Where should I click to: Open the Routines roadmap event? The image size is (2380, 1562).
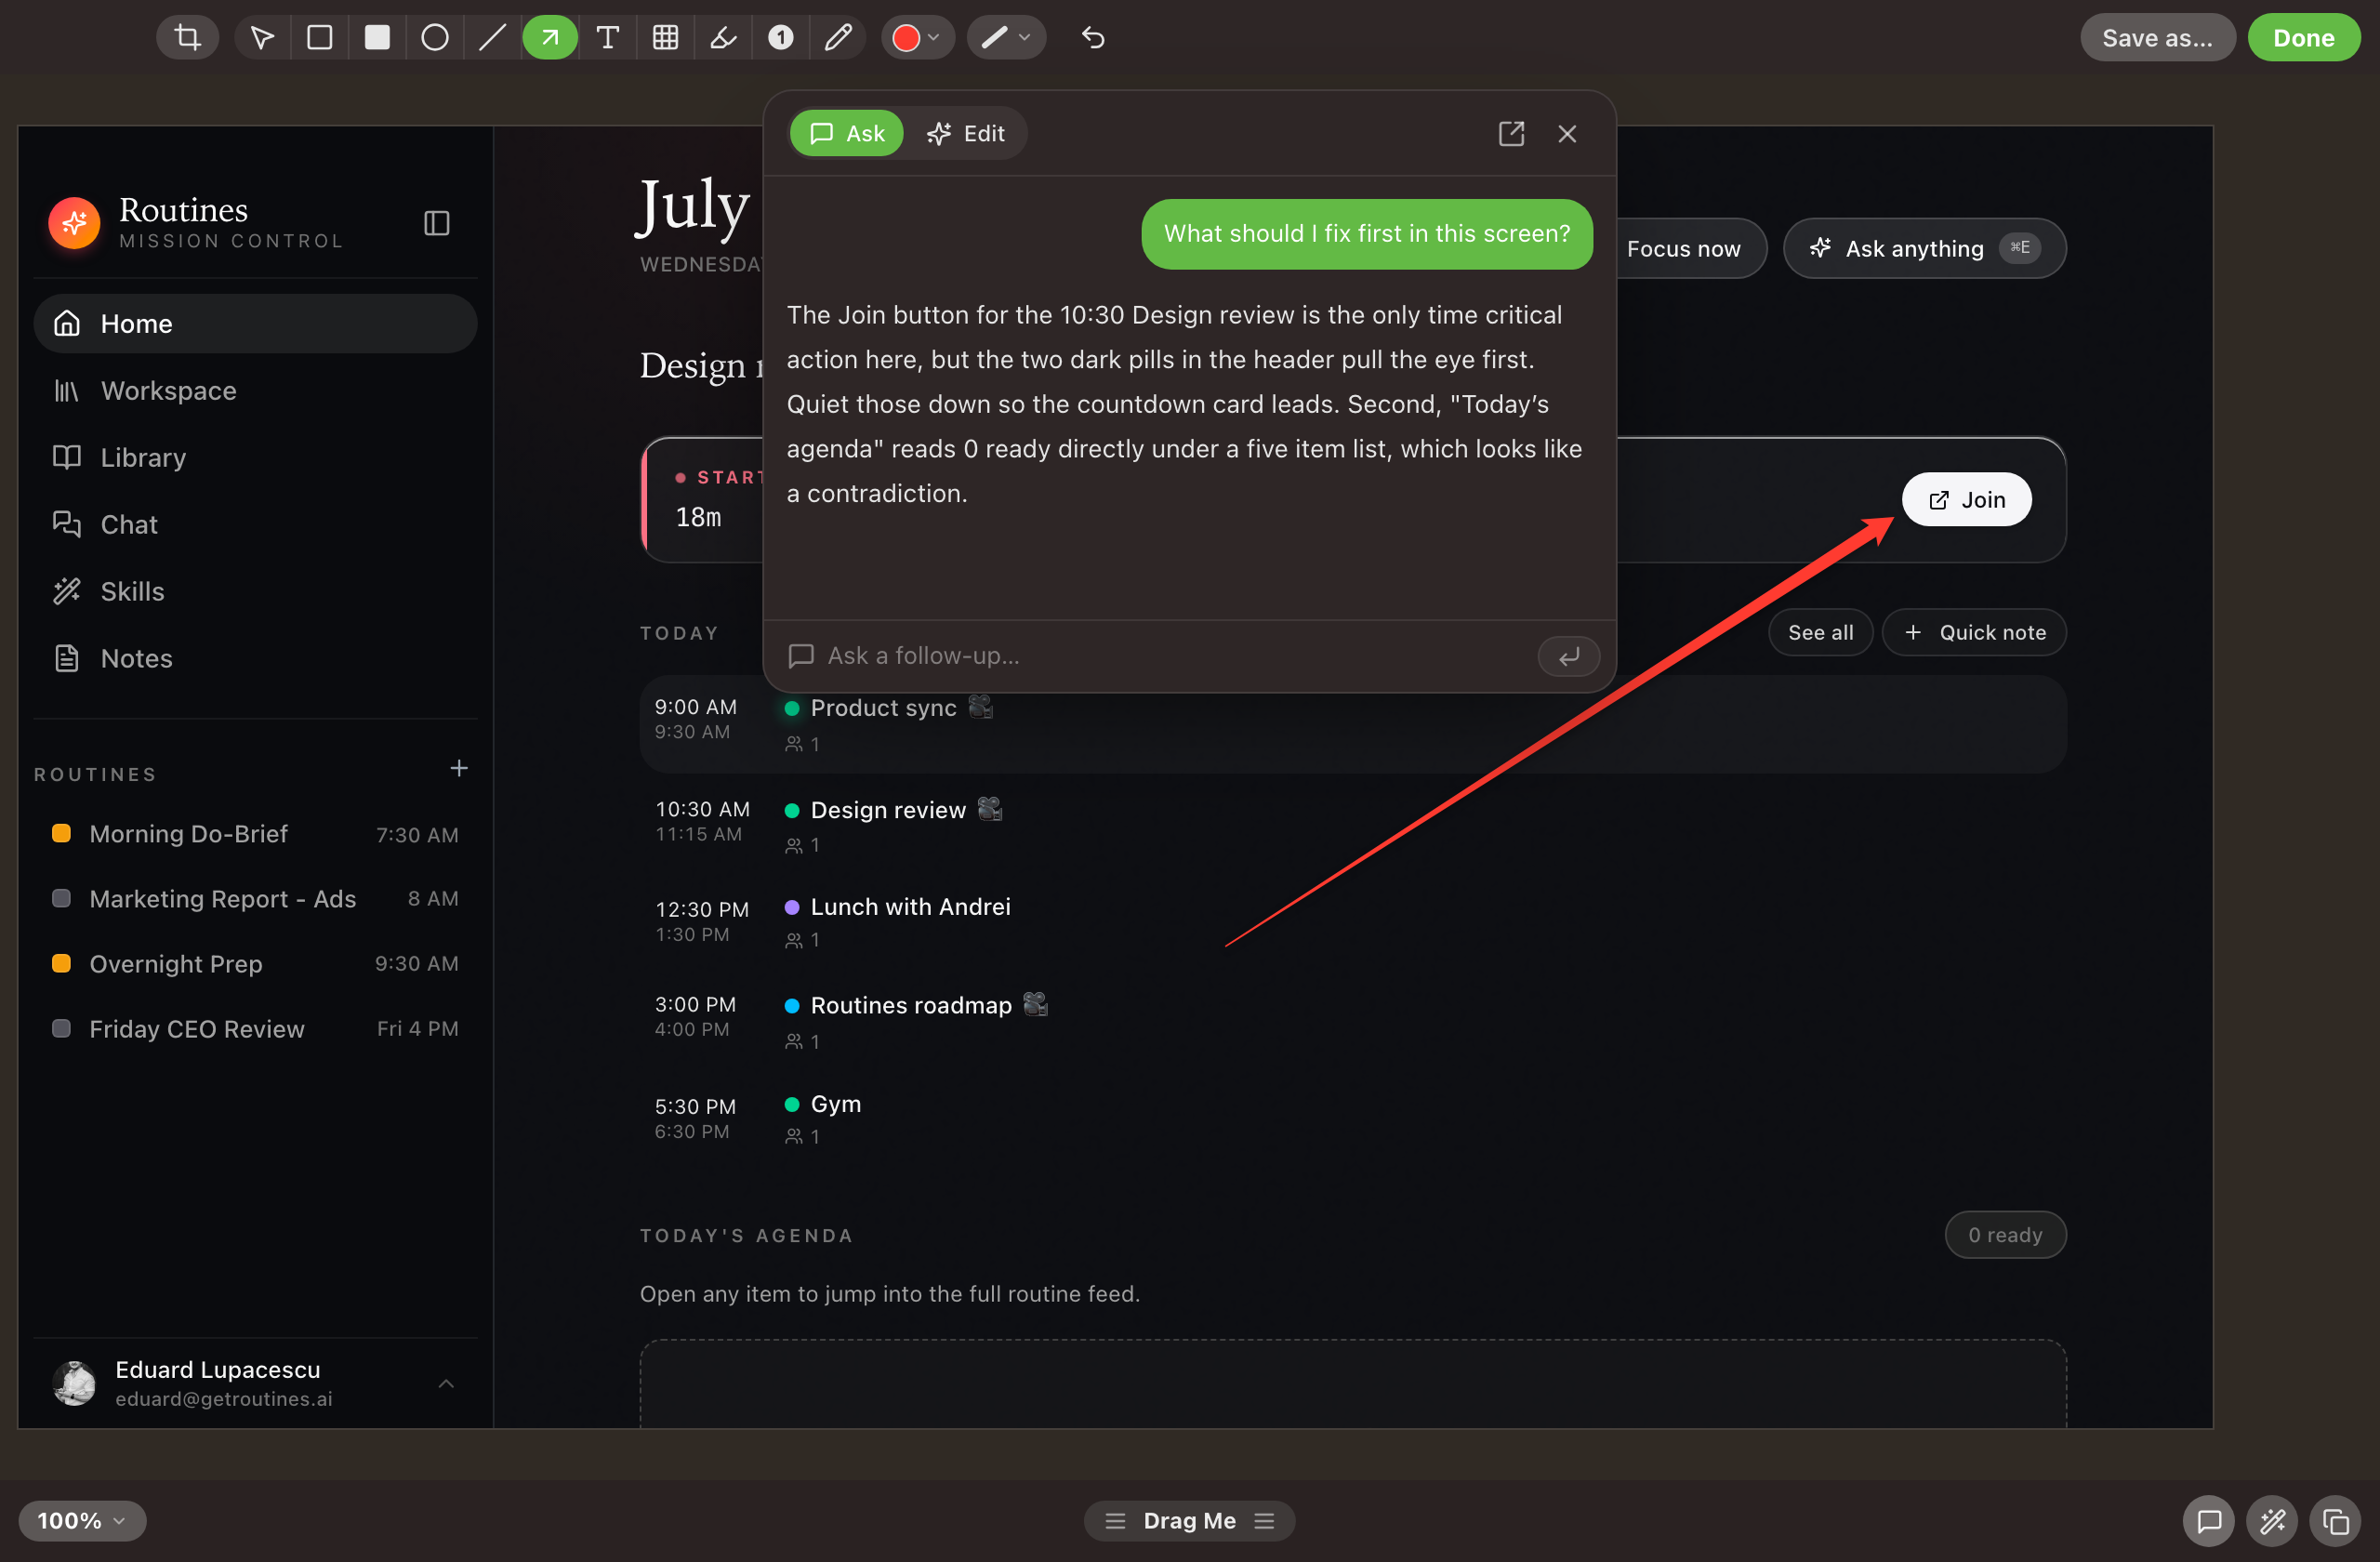coord(1353,1021)
